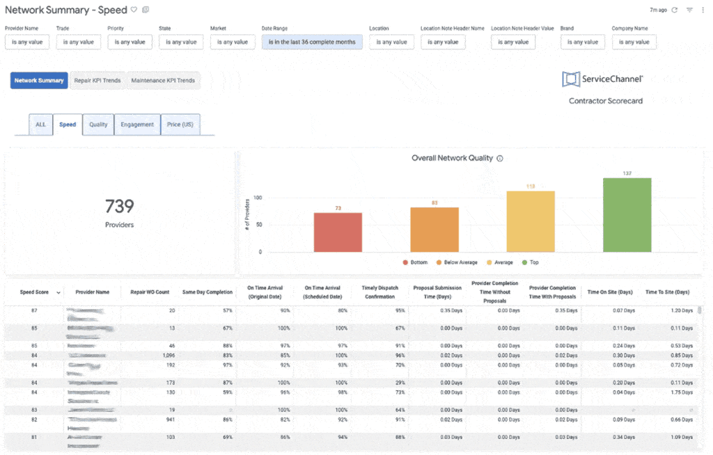
Task: Open the three-dot dashboard actions menu
Action: pyautogui.click(x=704, y=10)
